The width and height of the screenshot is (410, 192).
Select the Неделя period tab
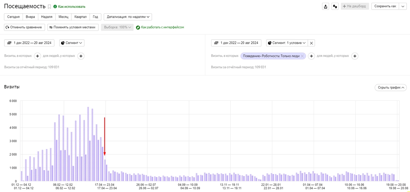(x=46, y=17)
